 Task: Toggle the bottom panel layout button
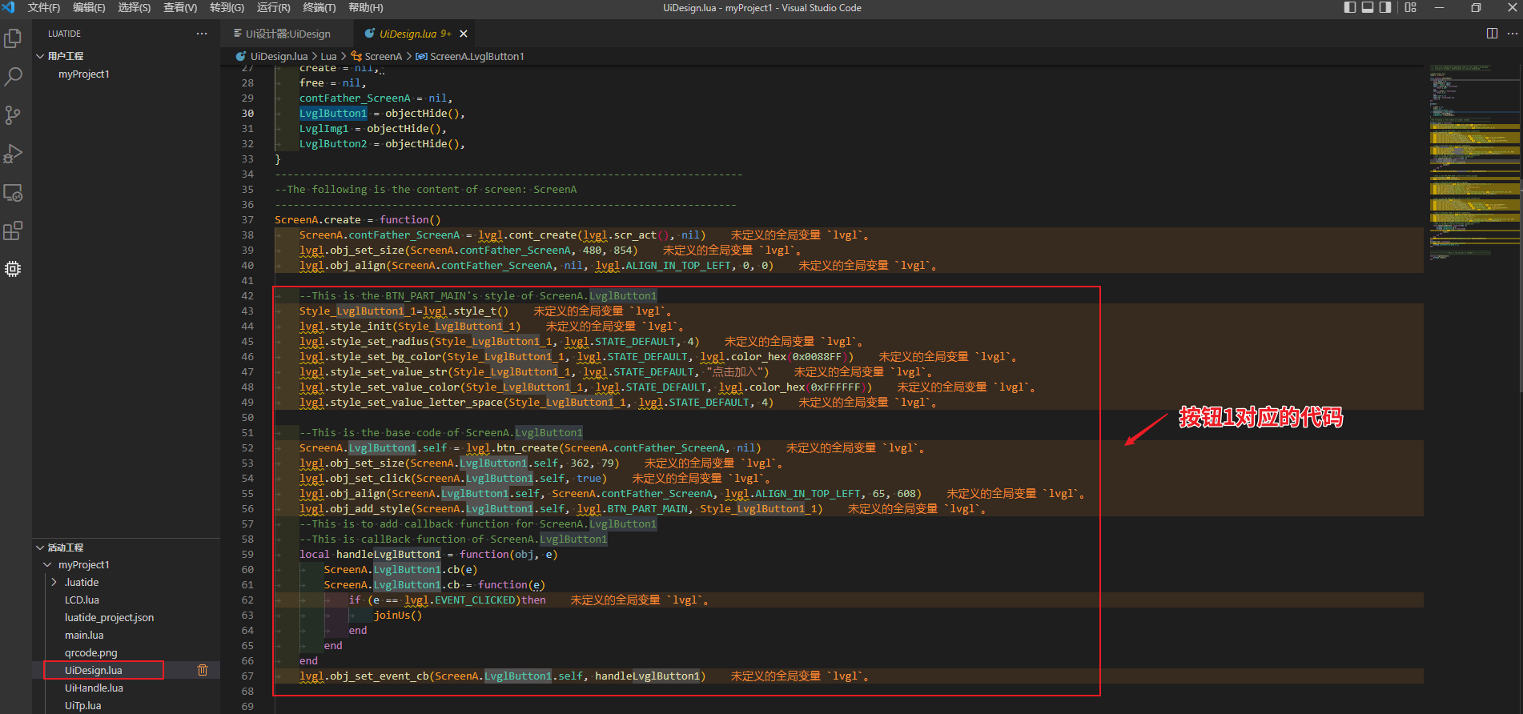point(1368,8)
